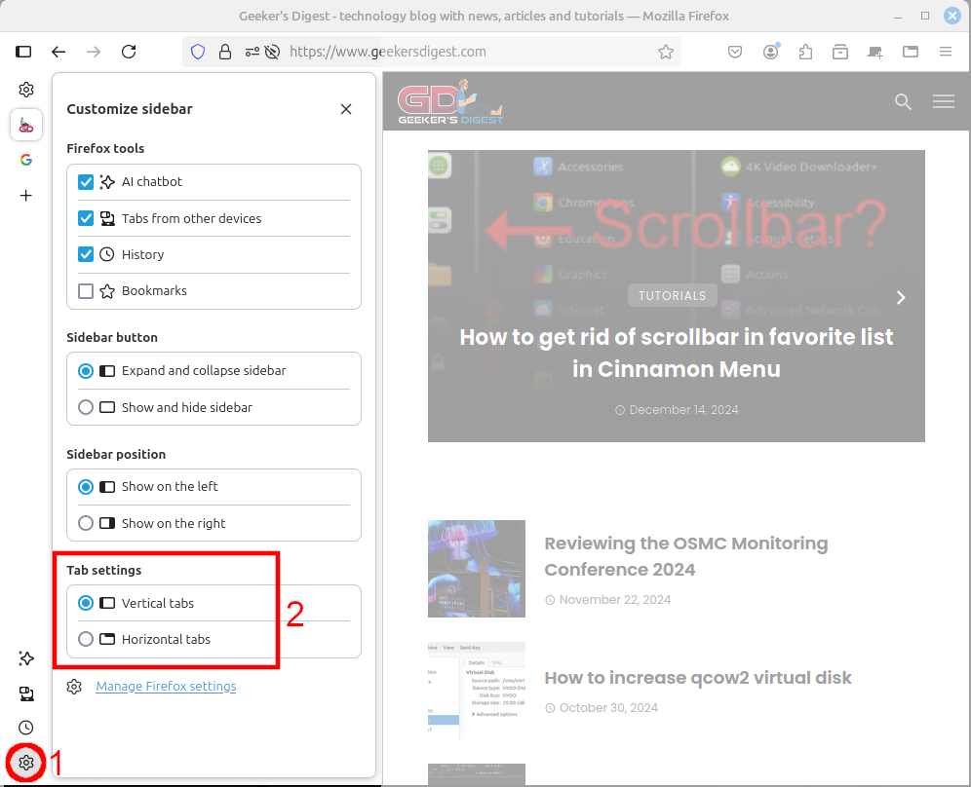Select the Horizontal tabs option

click(x=86, y=640)
